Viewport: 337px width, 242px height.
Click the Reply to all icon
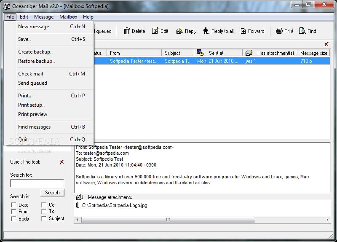pyautogui.click(x=206, y=31)
